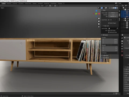
Task: Toggle the snapping magnet button
Action: tap(50, 6)
